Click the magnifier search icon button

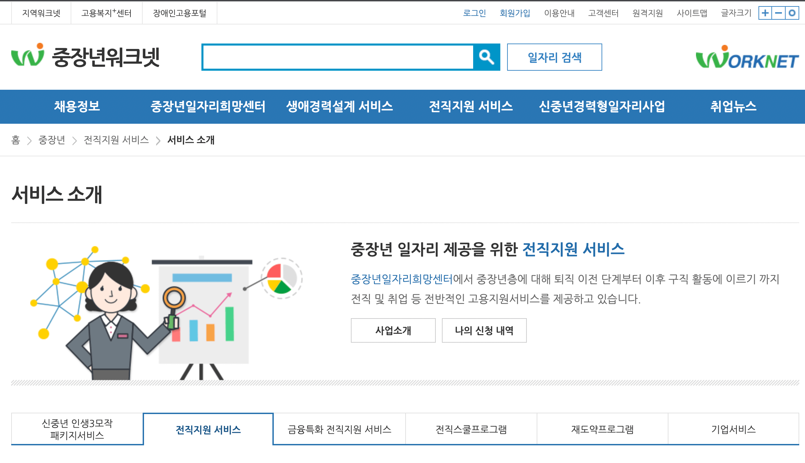point(486,57)
